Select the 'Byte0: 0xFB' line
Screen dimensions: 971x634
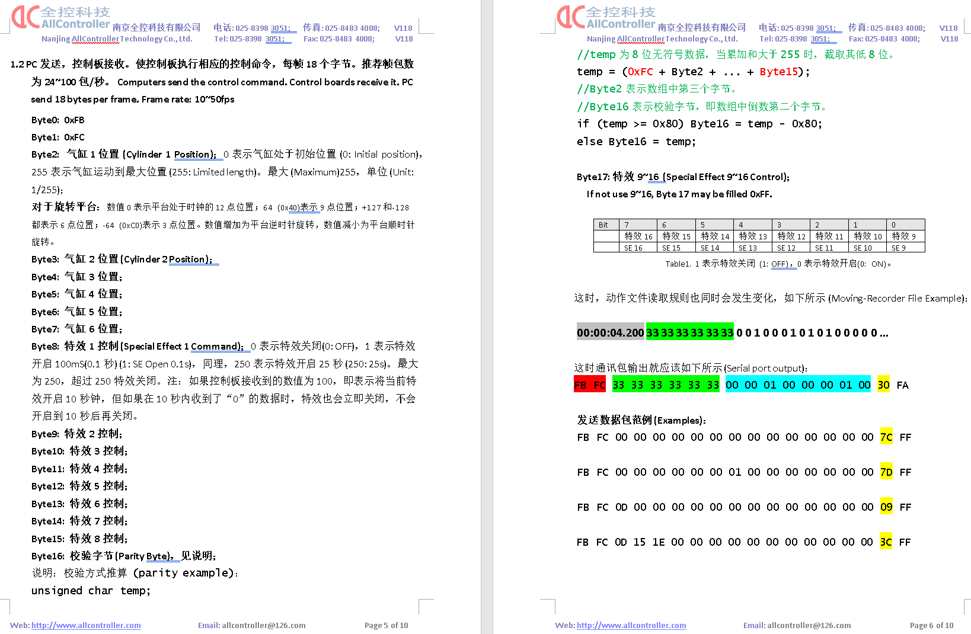click(58, 120)
